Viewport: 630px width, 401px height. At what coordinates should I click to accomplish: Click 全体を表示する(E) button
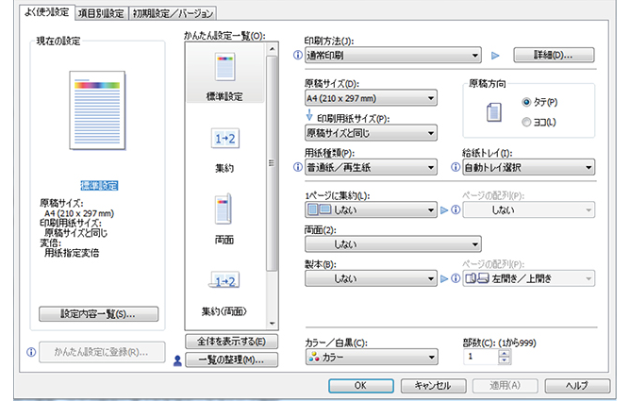[231, 342]
